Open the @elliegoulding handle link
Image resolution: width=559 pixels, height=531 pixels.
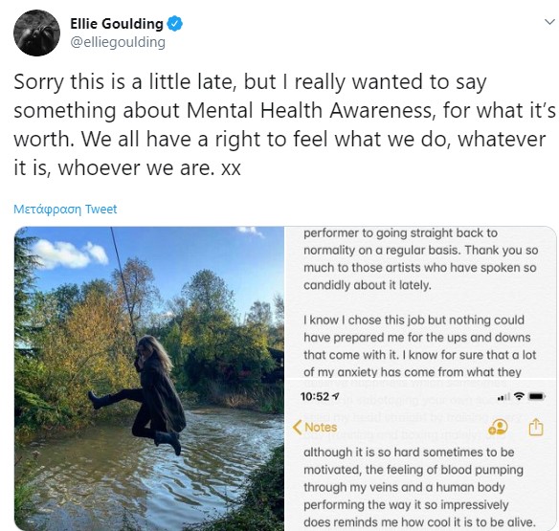(x=118, y=42)
